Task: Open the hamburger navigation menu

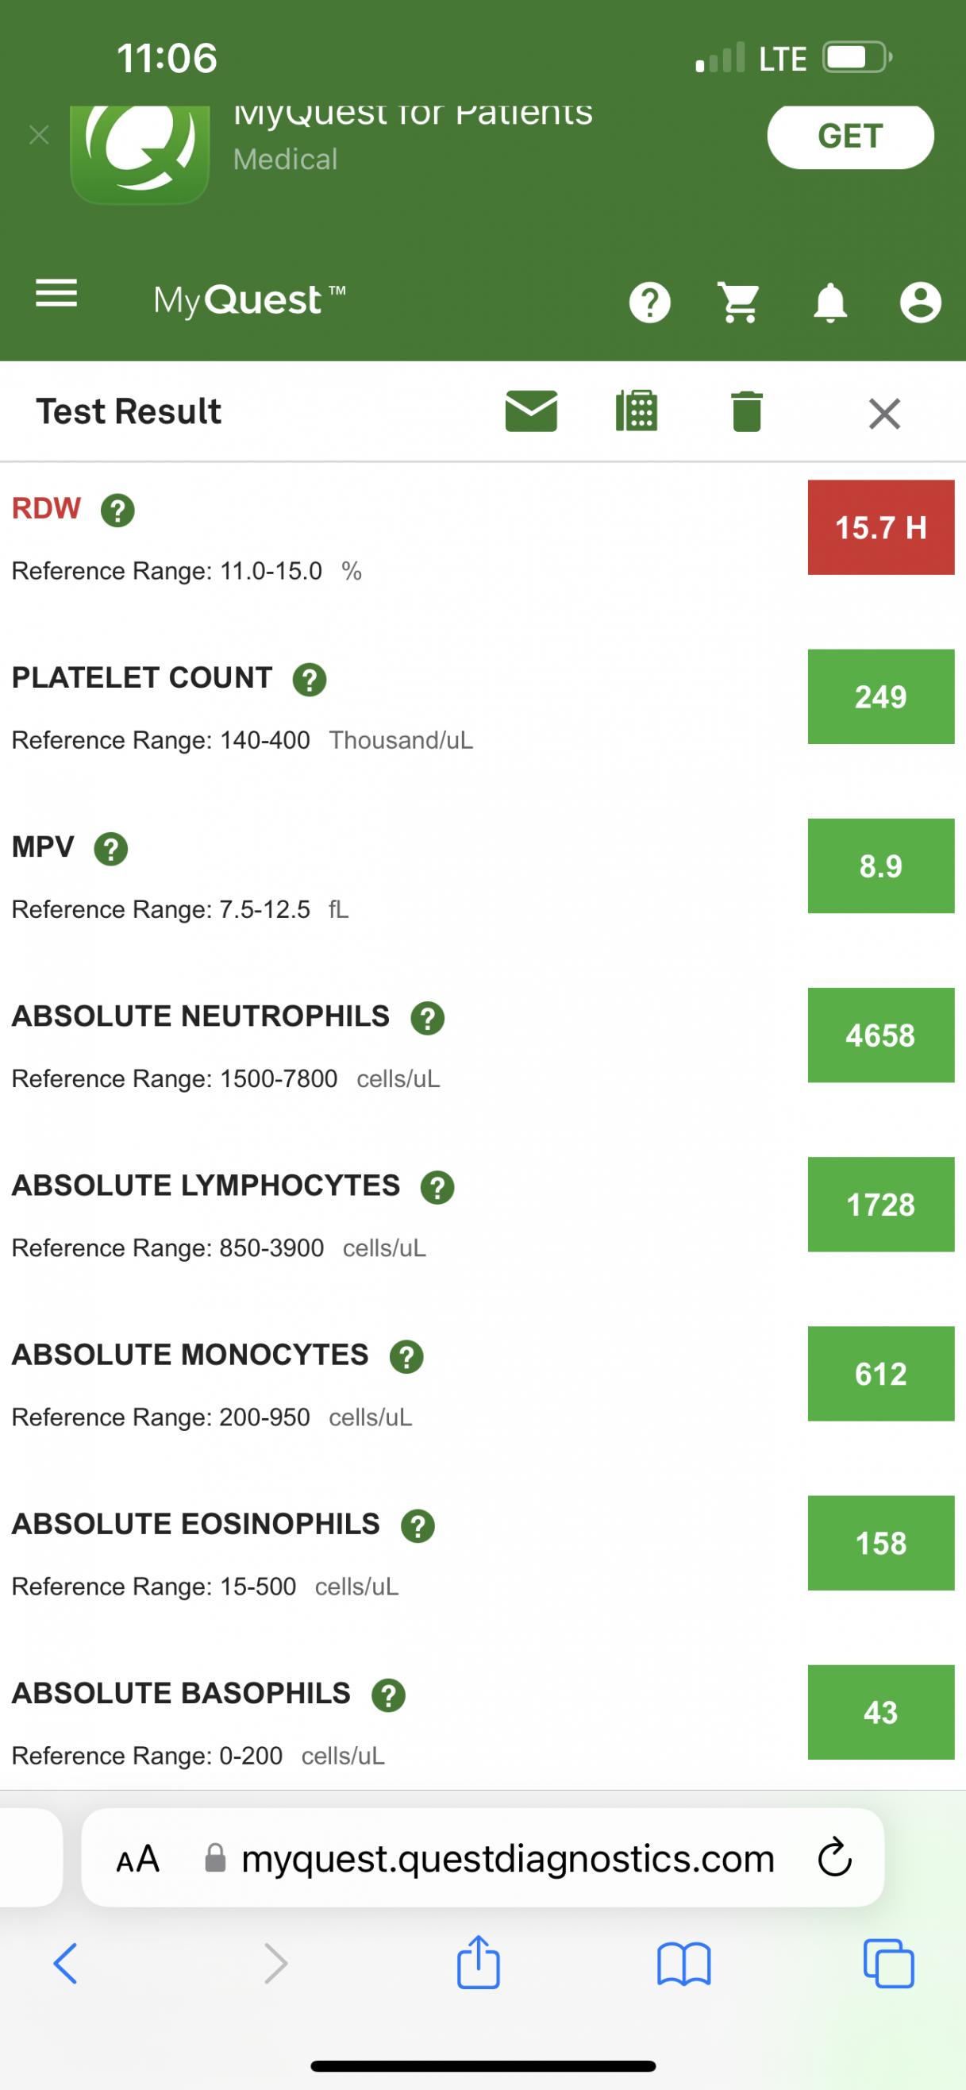Action: pos(56,294)
